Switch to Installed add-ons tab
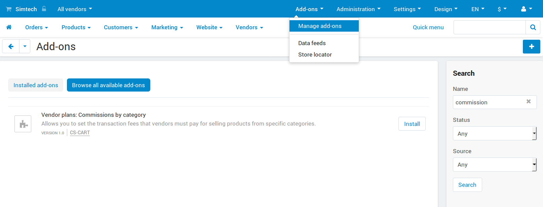 point(36,85)
